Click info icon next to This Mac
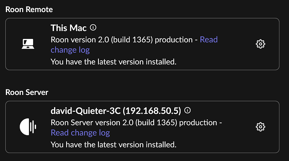The width and height of the screenshot is (289, 161). click(93, 28)
